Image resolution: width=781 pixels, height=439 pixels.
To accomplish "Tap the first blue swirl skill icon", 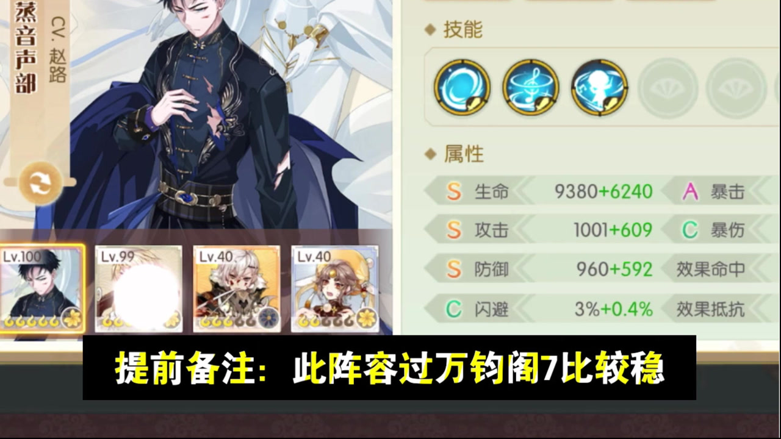I will click(x=462, y=87).
